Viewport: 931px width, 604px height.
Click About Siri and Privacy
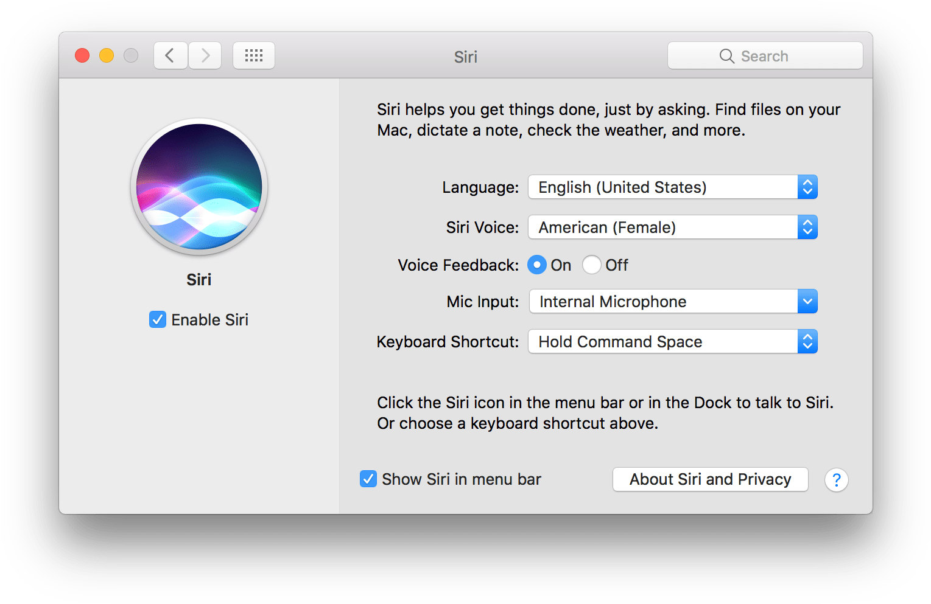[x=709, y=479]
